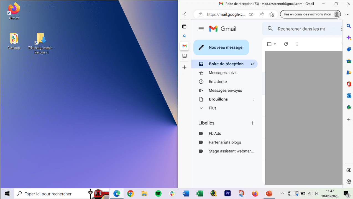This screenshot has height=199, width=353.
Task: Show hidden system tray icons chevron
Action: pos(283,194)
